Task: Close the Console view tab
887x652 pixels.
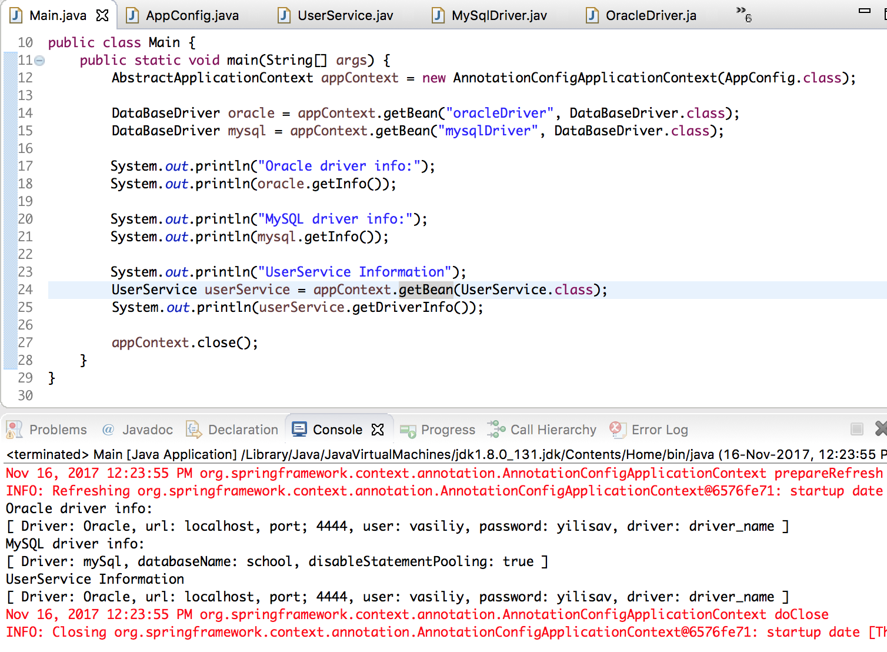Action: coord(378,430)
